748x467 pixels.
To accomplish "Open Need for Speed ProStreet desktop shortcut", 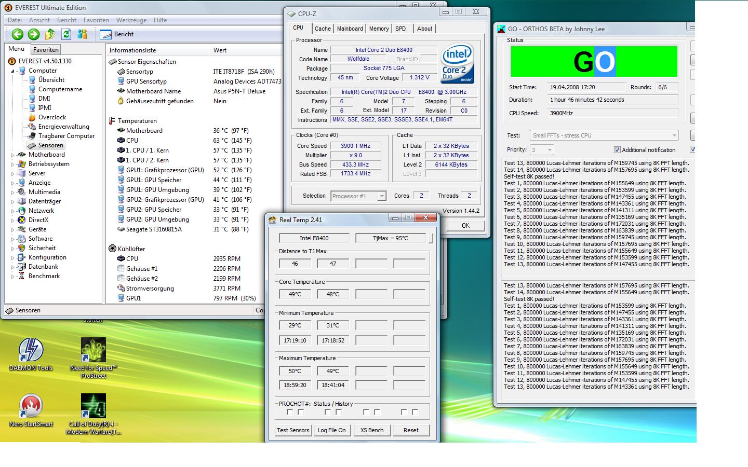I will tap(94, 358).
